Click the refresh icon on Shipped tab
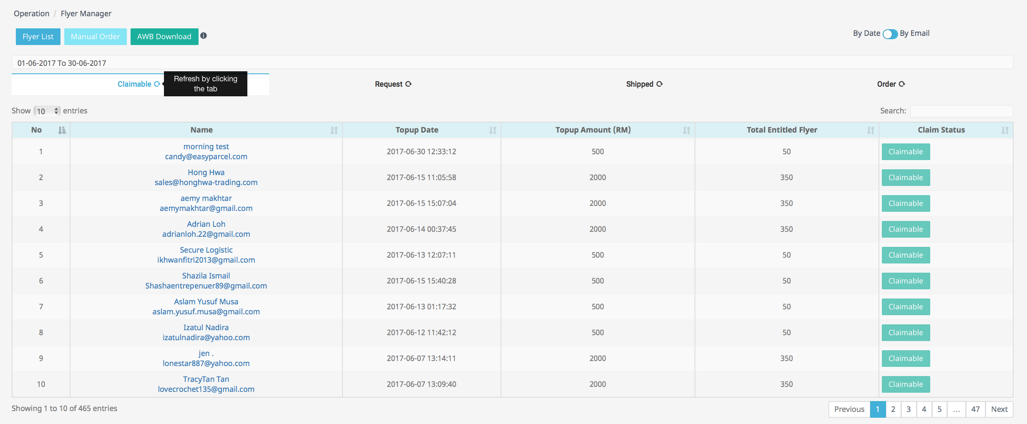The width and height of the screenshot is (1027, 424). point(659,84)
